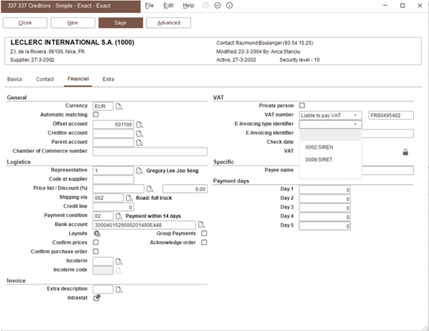Viewport: 429px width, 331px height.
Task: Open the Creditor account lookup icon
Action: pos(139,134)
